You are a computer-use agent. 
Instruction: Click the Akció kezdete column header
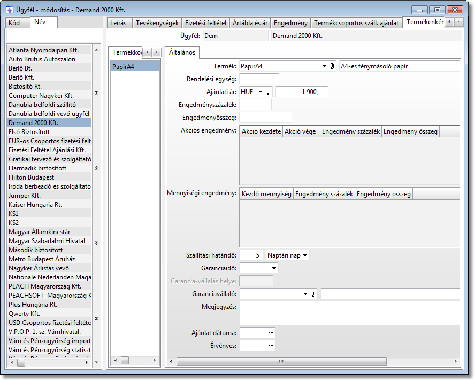[261, 131]
